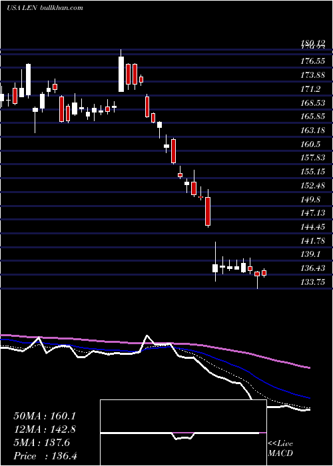Click the 168.53 price level label
Screen dimensions: 333x466
[313, 103]
